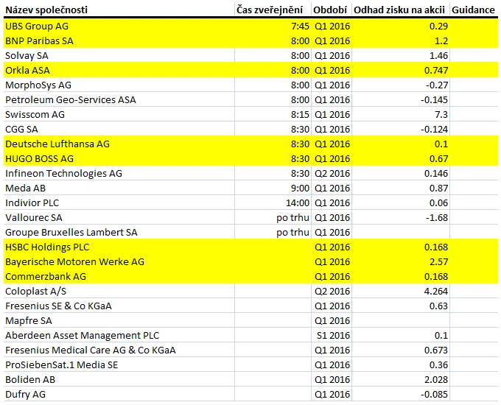Select the Orkla ASA row name

(x=27, y=70)
